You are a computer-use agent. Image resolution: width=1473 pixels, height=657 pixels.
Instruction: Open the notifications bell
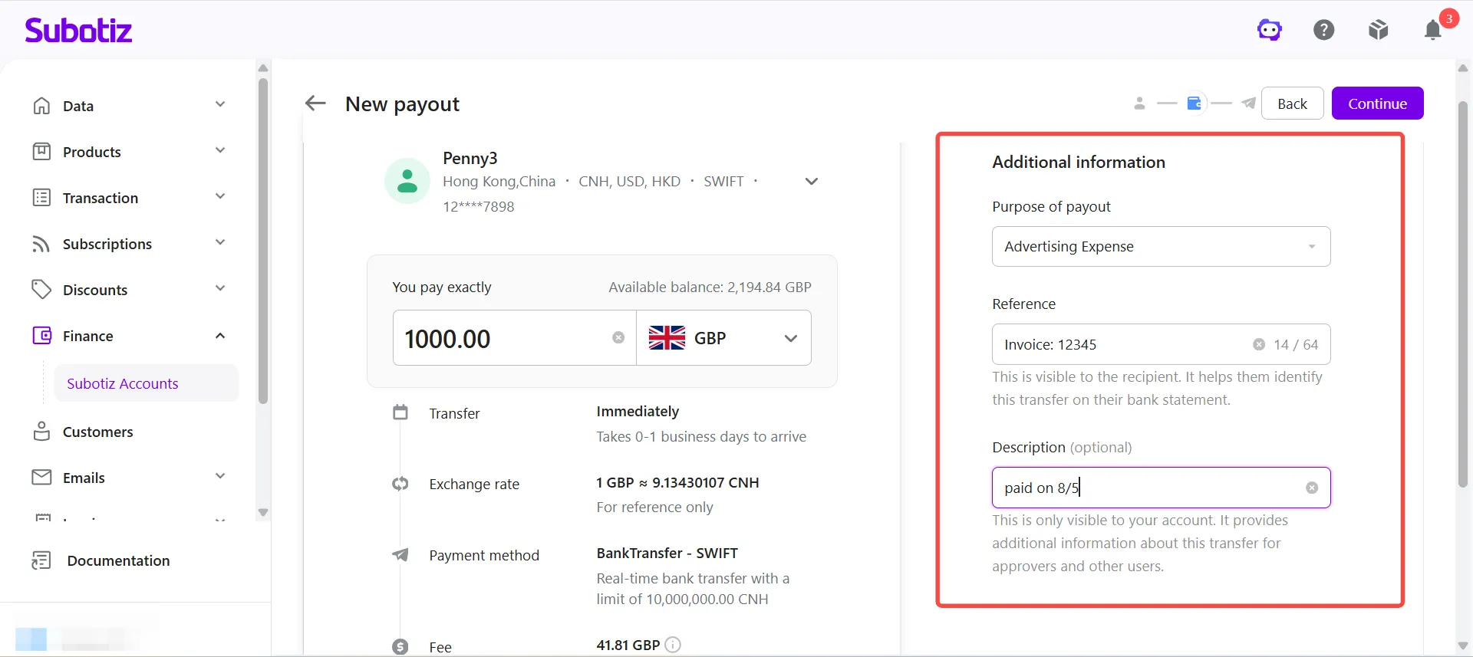(1433, 30)
